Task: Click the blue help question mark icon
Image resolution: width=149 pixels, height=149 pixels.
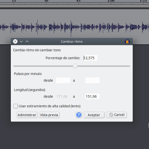Action: pos(79,115)
